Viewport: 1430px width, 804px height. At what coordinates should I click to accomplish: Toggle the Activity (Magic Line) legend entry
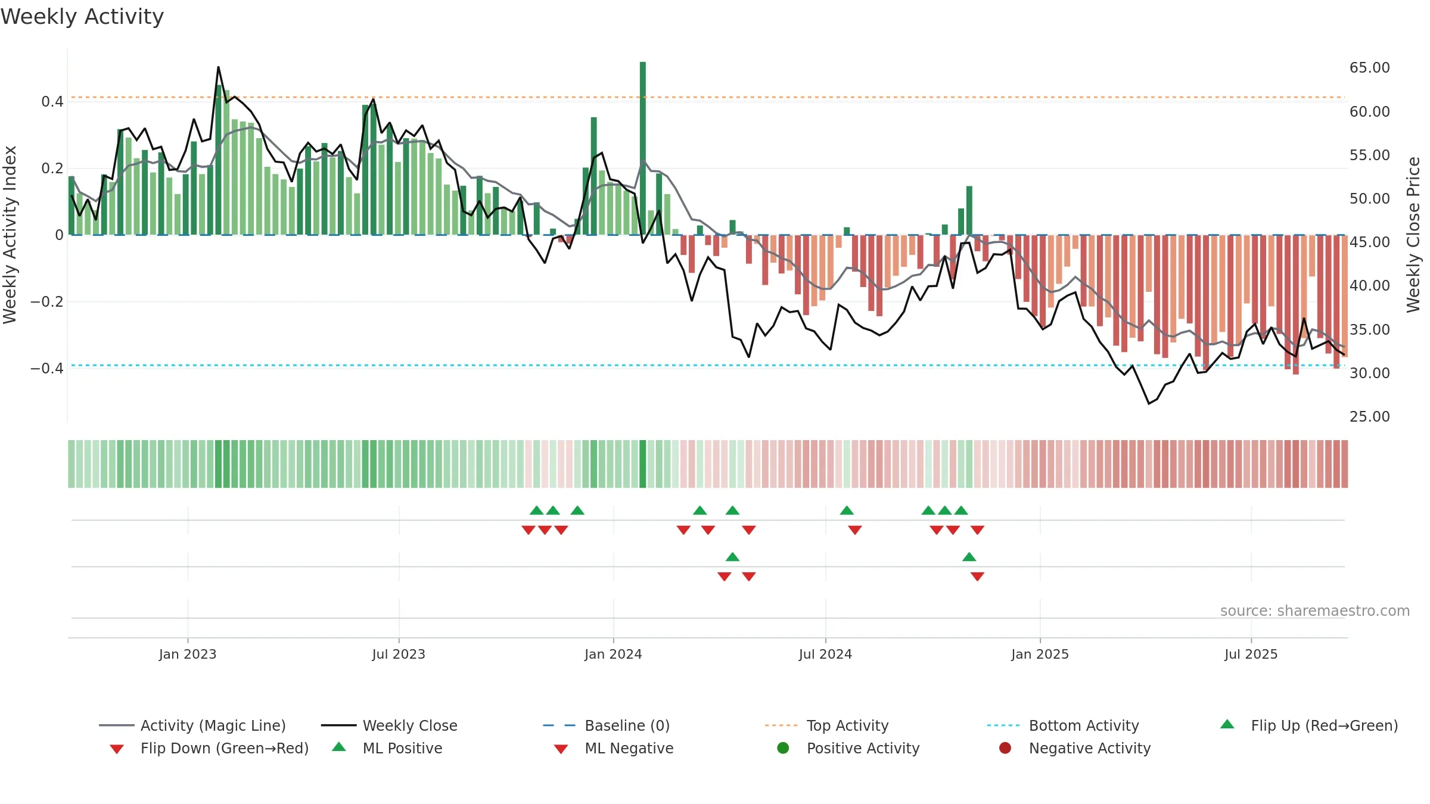[192, 725]
